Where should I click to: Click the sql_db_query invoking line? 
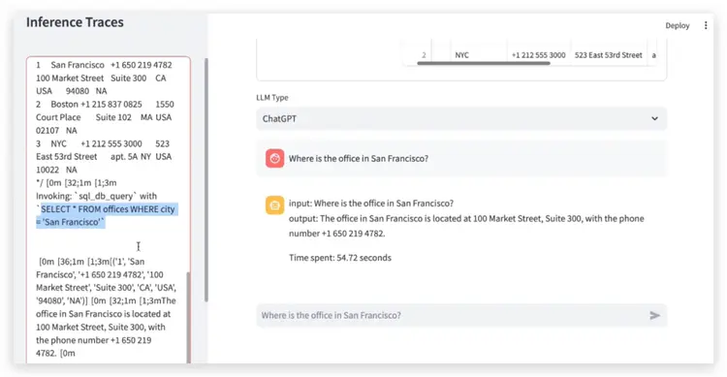pyautogui.click(x=96, y=196)
